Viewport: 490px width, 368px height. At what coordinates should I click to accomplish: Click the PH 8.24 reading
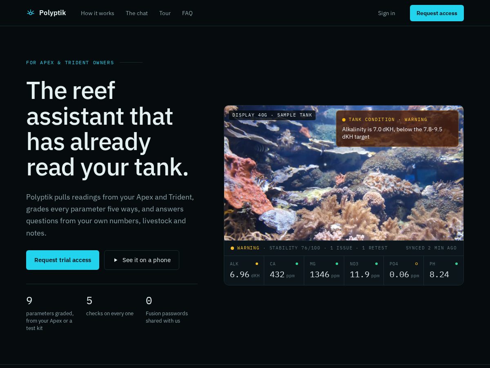[443, 270]
